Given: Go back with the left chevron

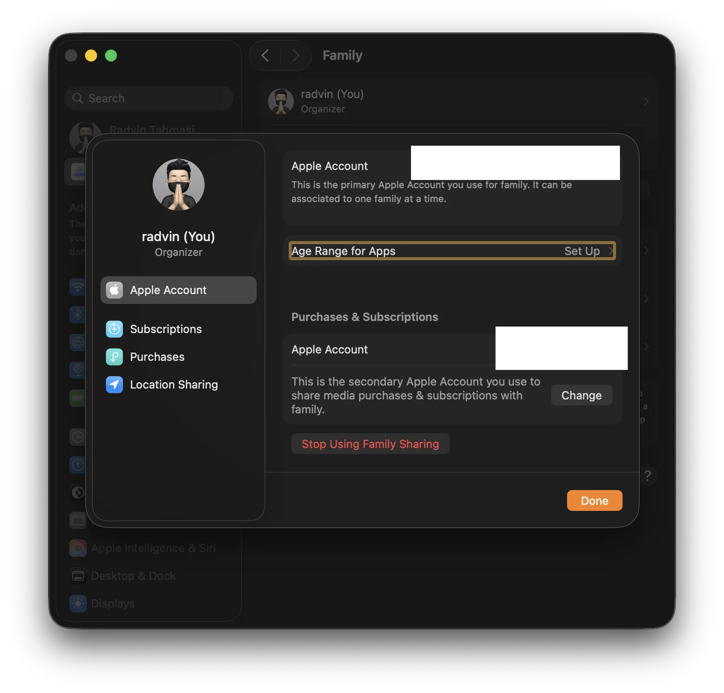Looking at the screenshot, I should click(x=265, y=56).
